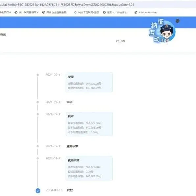Click the 2024-09-12 date
This screenshot has height=196, width=196.
54,190
